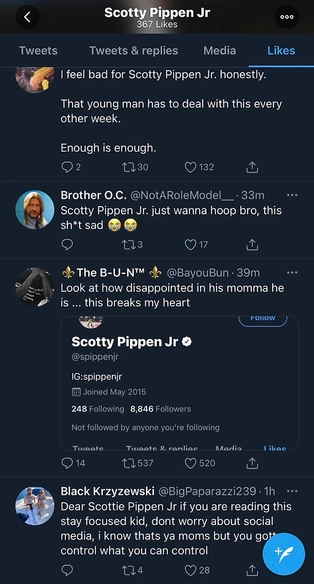
Task: Share The B-U-N tweet
Action: pyautogui.click(x=252, y=463)
